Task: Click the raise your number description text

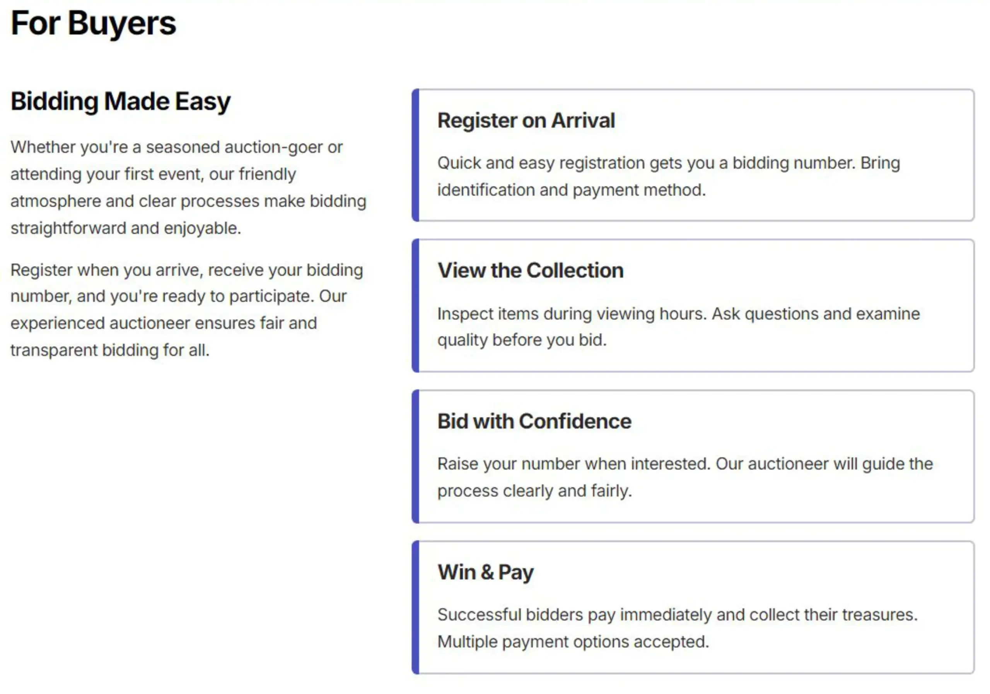Action: click(x=685, y=477)
